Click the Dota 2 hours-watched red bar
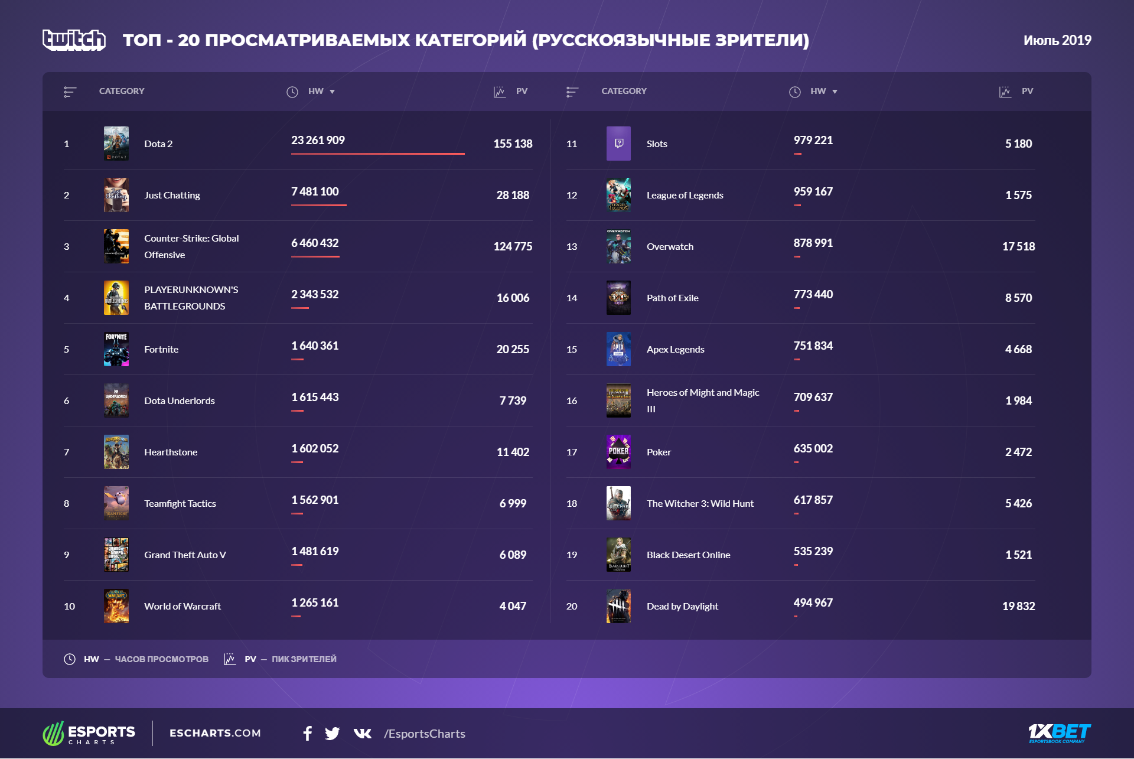Screen dimensions: 1134x759 pos(378,154)
